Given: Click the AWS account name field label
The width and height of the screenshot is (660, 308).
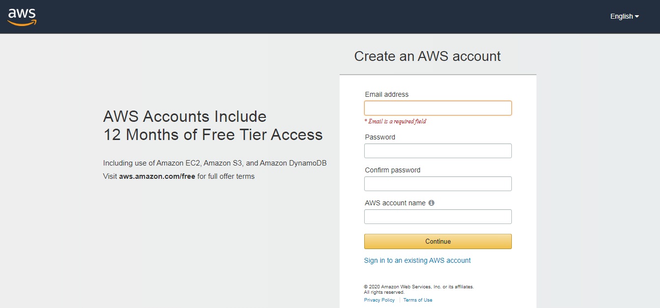Looking at the screenshot, I should pos(395,203).
